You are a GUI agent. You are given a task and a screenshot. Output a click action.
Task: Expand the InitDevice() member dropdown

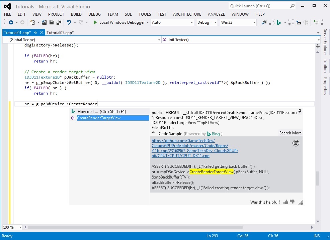318,40
